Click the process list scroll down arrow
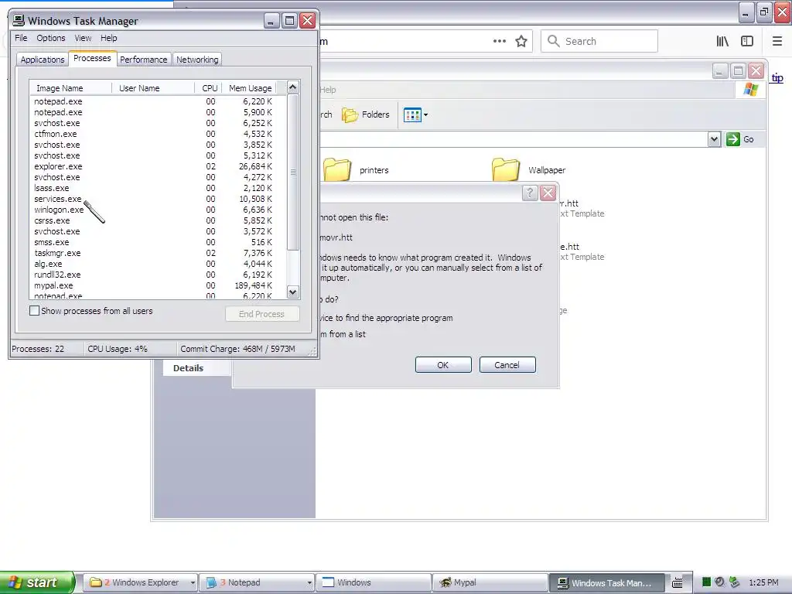The width and height of the screenshot is (792, 594). pyautogui.click(x=293, y=292)
